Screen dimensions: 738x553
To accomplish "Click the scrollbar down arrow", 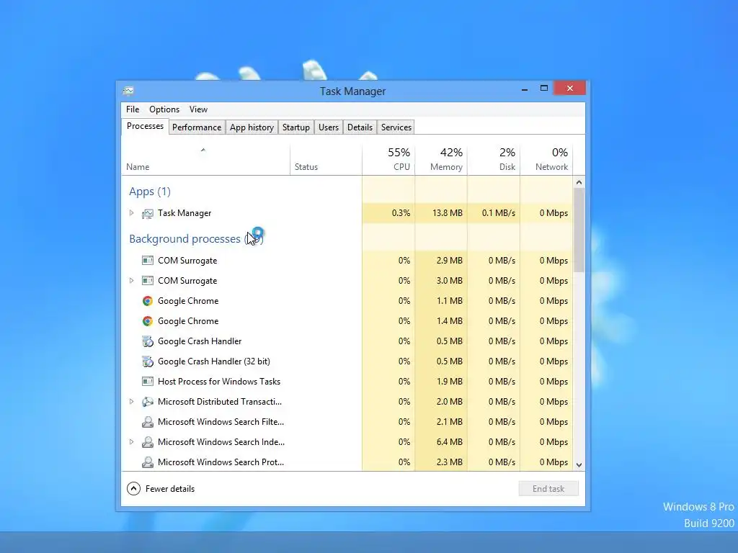I will point(579,464).
